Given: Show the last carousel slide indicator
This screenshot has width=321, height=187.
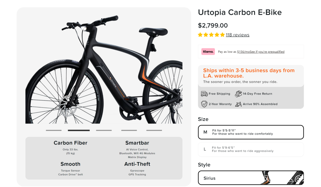Looking at the screenshot, I should pos(154,130).
